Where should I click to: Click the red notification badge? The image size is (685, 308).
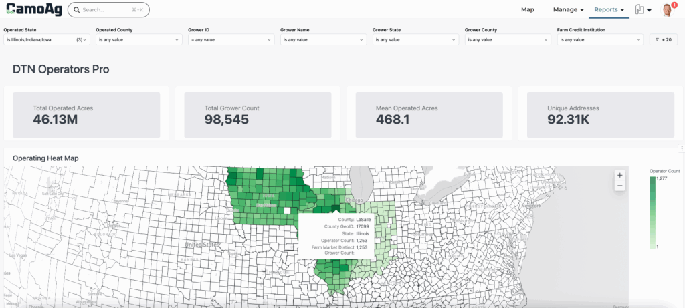pos(674,5)
